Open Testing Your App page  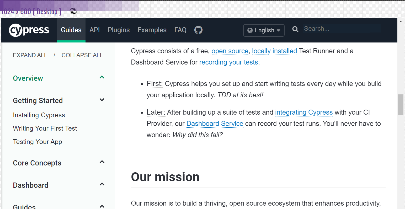click(x=38, y=142)
